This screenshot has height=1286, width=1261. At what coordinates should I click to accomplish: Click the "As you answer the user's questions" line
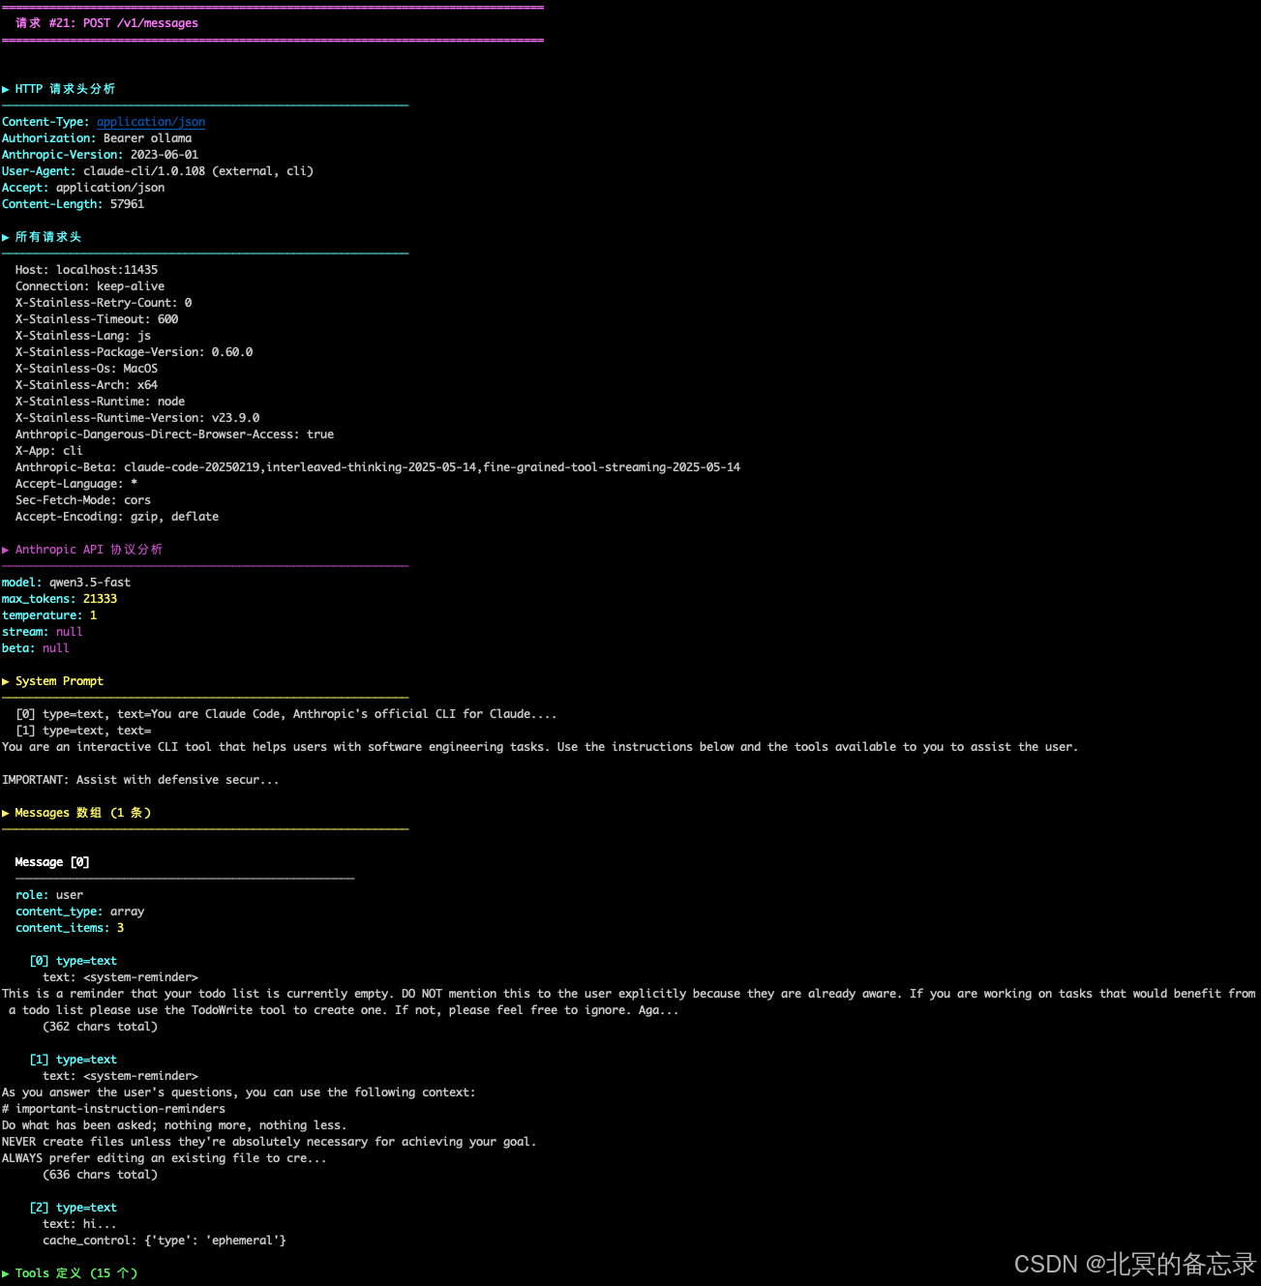pyautogui.click(x=239, y=1092)
